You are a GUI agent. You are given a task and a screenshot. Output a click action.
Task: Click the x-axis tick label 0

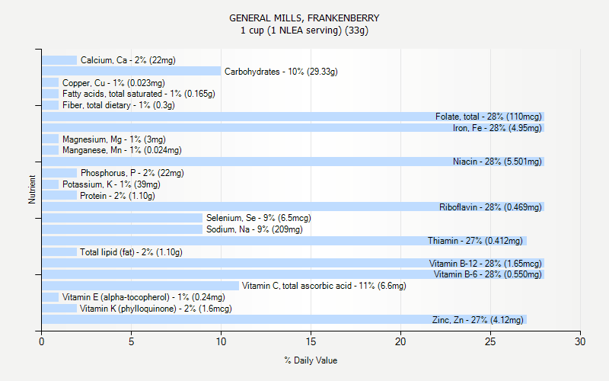pyautogui.click(x=42, y=341)
